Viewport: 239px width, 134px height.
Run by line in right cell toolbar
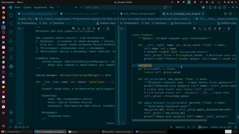click(x=195, y=28)
